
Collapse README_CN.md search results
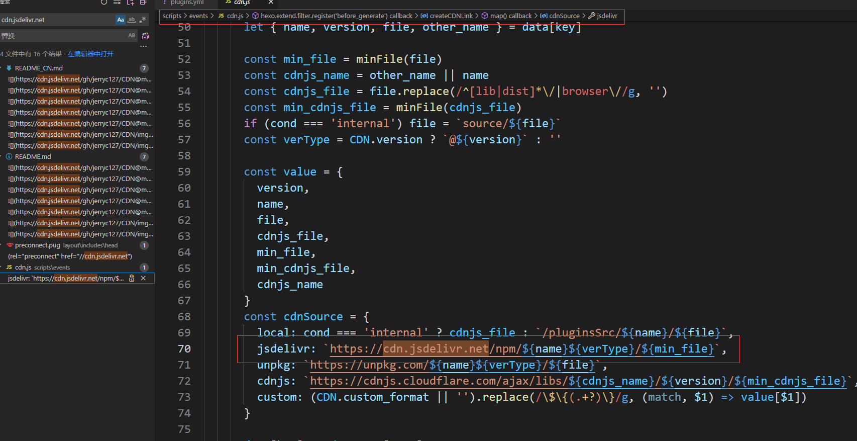[x=2, y=68]
